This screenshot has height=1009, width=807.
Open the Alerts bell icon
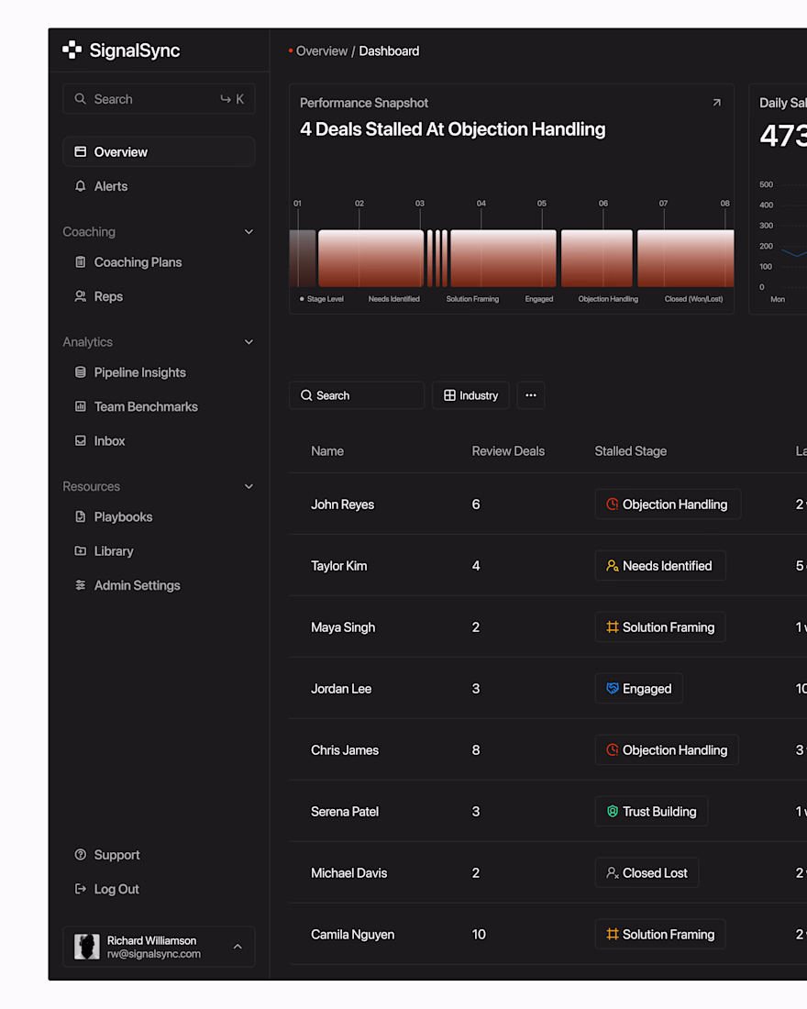pos(81,186)
